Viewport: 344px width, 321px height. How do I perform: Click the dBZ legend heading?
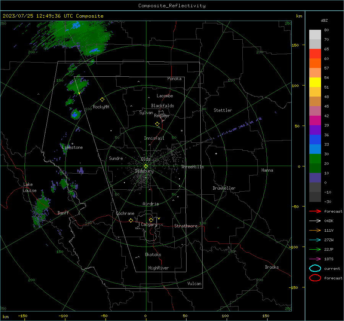(324, 20)
